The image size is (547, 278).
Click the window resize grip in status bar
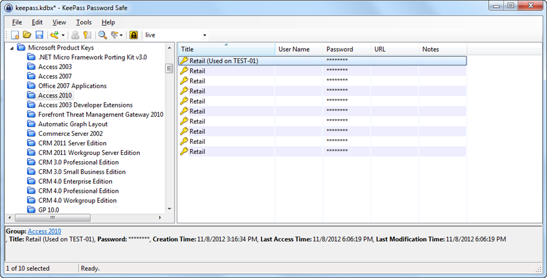(538, 269)
